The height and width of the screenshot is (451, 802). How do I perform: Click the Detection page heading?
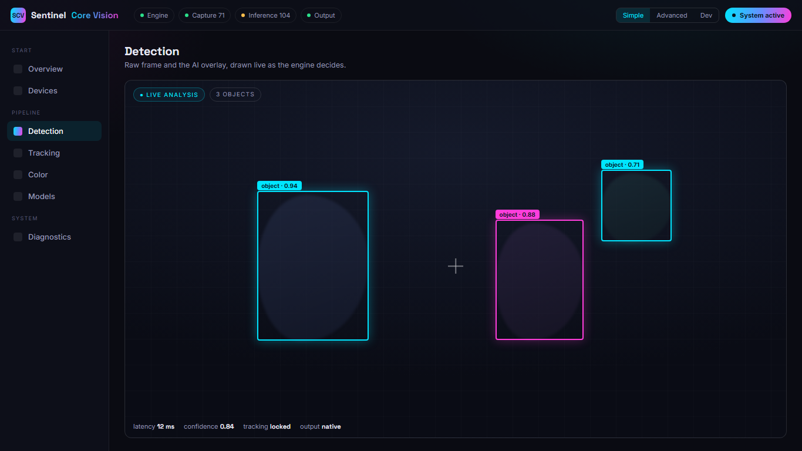pyautogui.click(x=152, y=52)
